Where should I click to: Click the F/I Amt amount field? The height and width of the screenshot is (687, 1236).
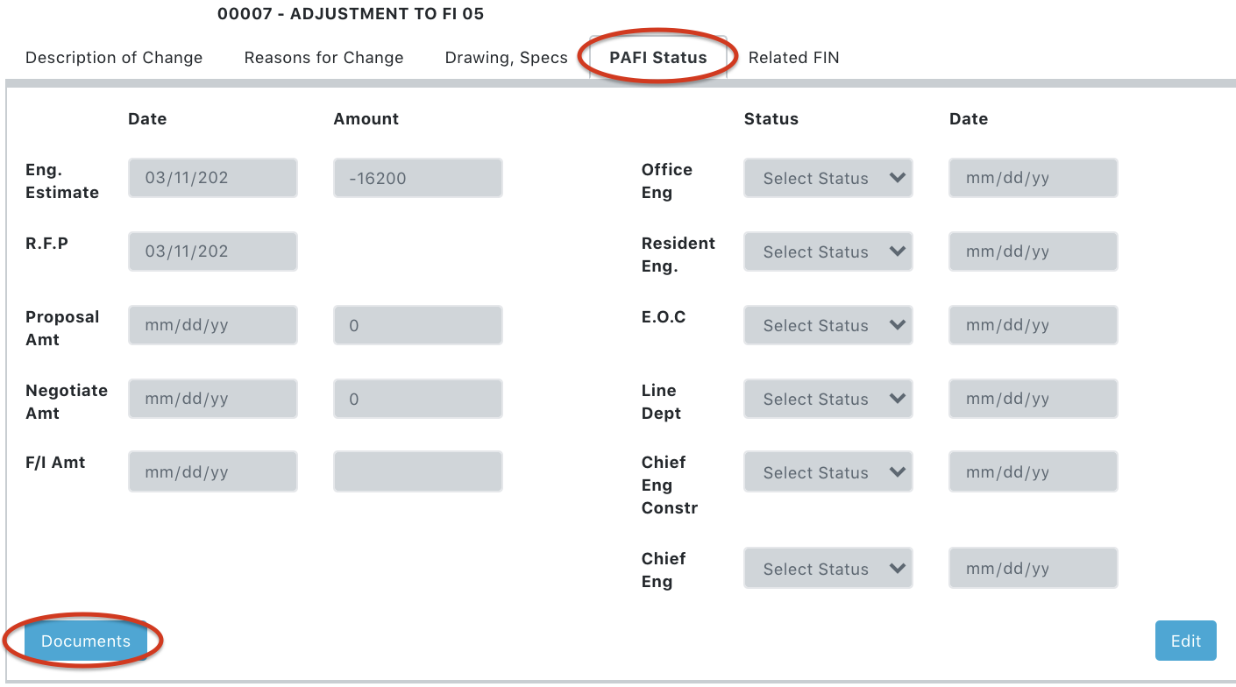tap(417, 472)
